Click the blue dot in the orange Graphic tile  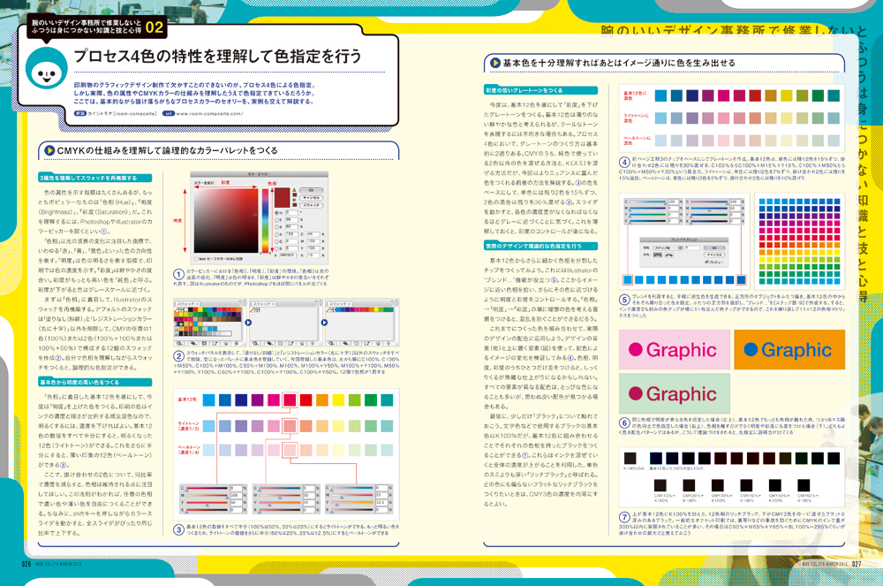[x=751, y=349]
